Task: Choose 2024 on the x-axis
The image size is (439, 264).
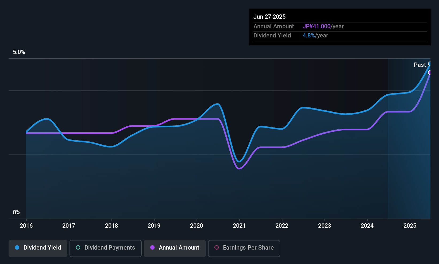Action: click(367, 226)
